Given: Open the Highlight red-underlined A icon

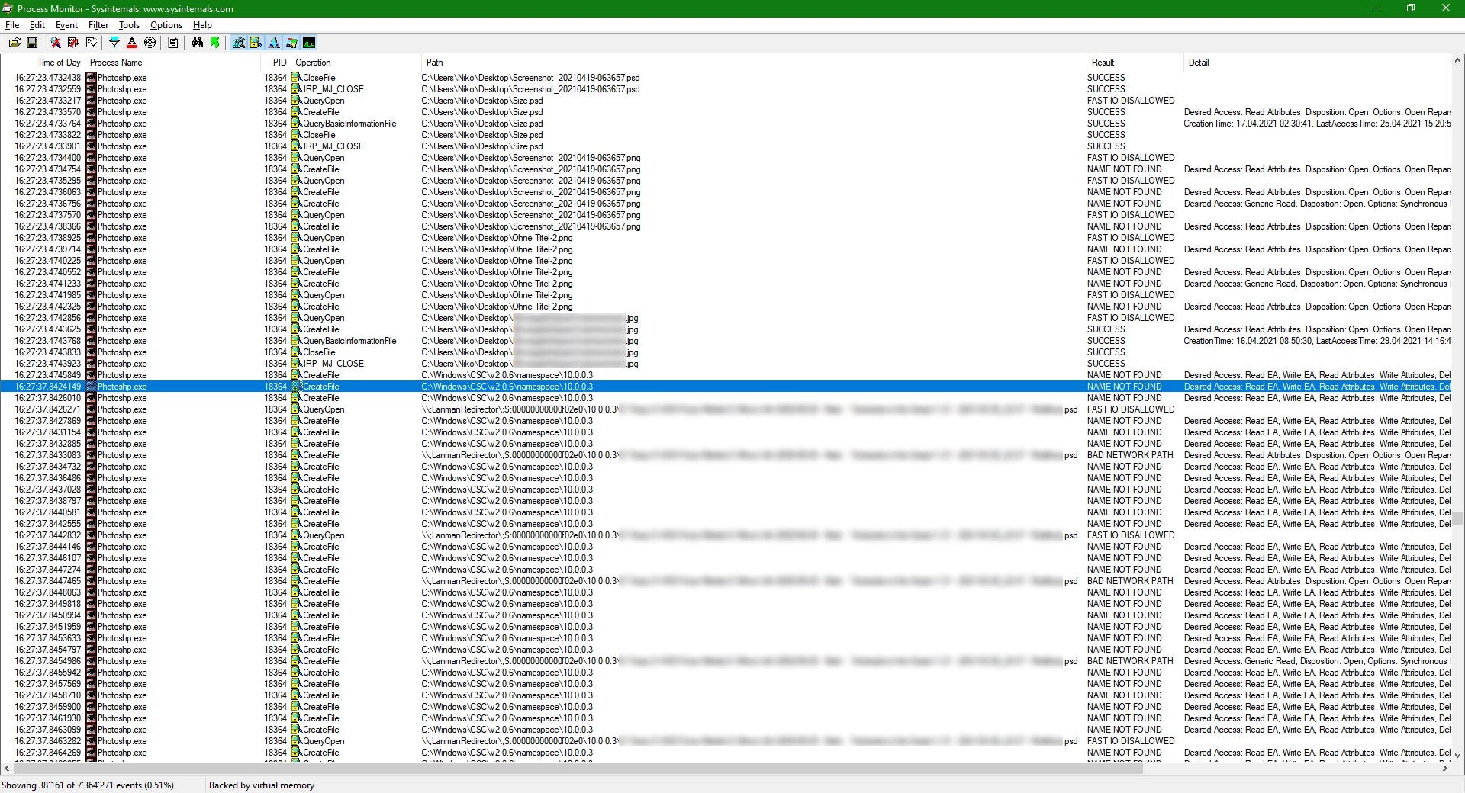Looking at the screenshot, I should [132, 43].
